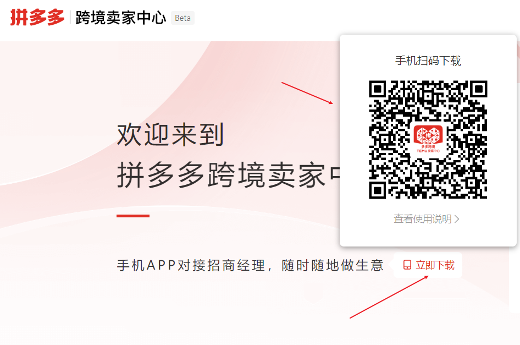Click the QR code's top-right corner square
Screen dimensions: 520x345
click(479, 89)
